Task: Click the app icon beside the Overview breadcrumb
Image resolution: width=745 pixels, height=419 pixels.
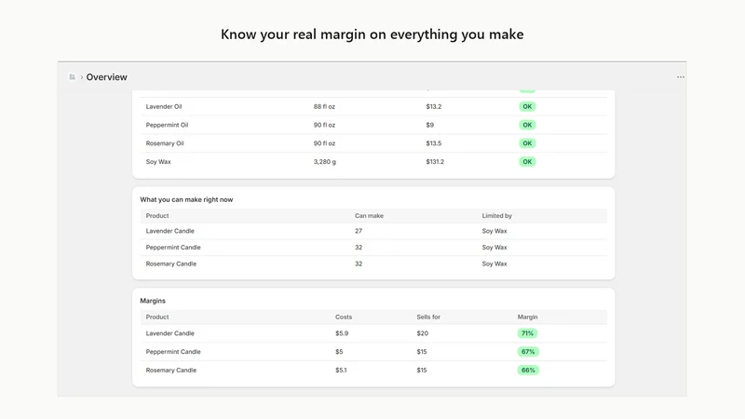Action: click(73, 77)
